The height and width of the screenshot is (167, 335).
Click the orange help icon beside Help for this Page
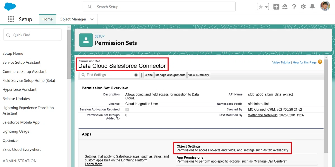320,62
